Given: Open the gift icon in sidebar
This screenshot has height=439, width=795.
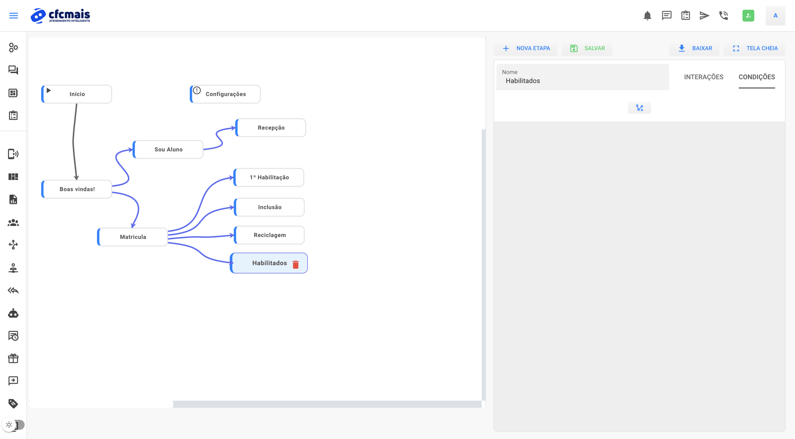Looking at the screenshot, I should pyautogui.click(x=13, y=359).
